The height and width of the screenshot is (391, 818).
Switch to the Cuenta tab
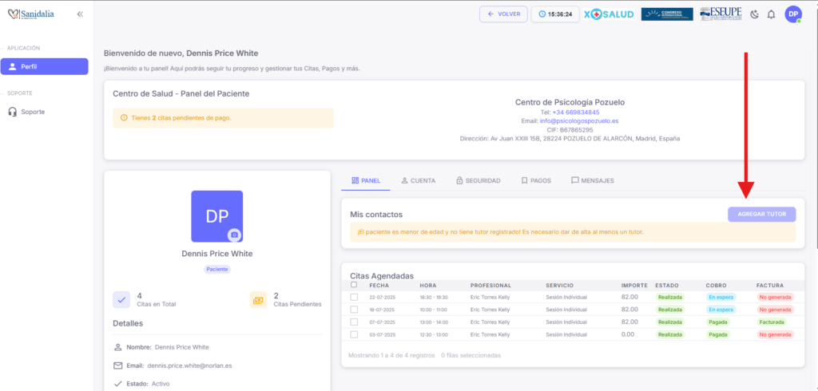click(x=419, y=181)
